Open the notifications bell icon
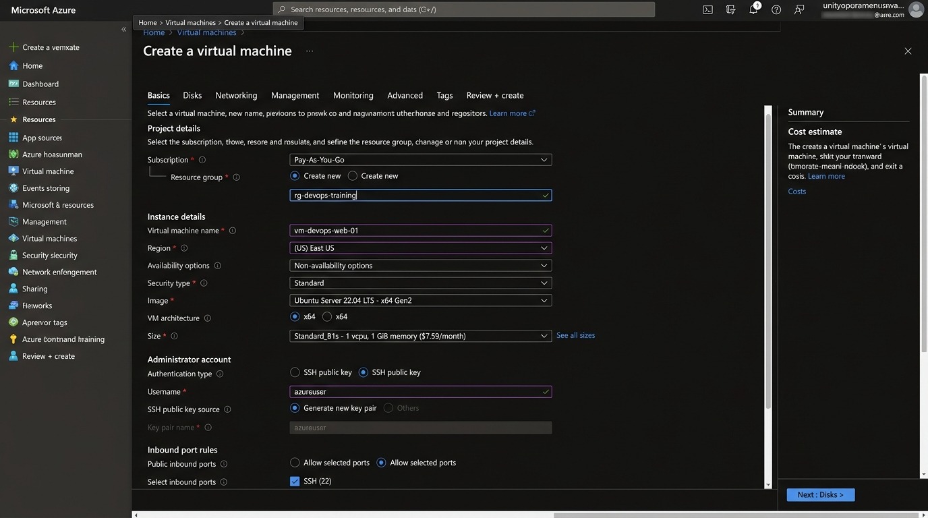Viewport: 928px width, 518px height. (753, 9)
